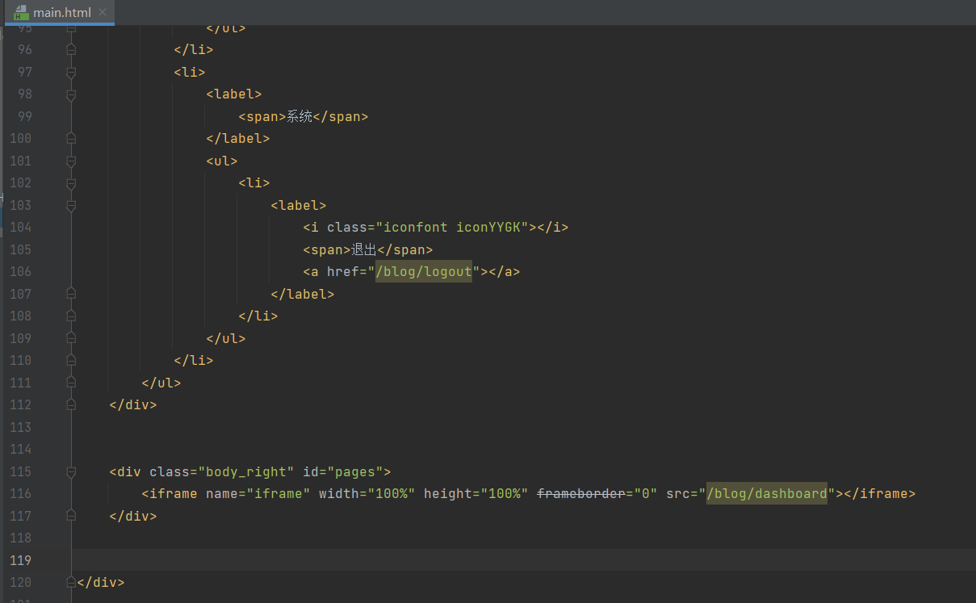Collapse the <ul> fold marker on line 101
Image resolution: width=976 pixels, height=603 pixels.
point(71,161)
